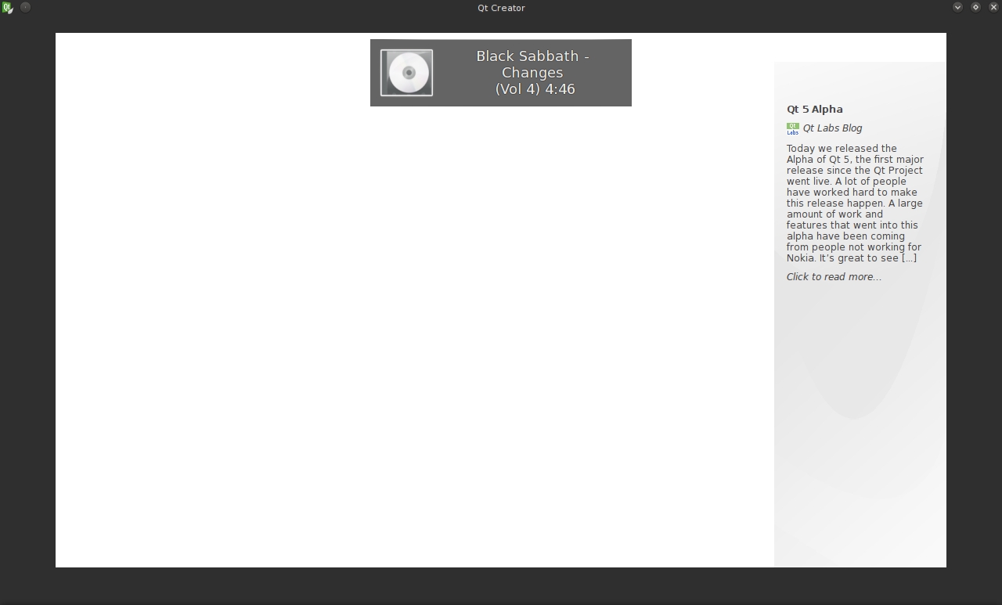Viewport: 1002px width, 605px height.
Task: Close the Qt Creator window
Action: [x=993, y=7]
